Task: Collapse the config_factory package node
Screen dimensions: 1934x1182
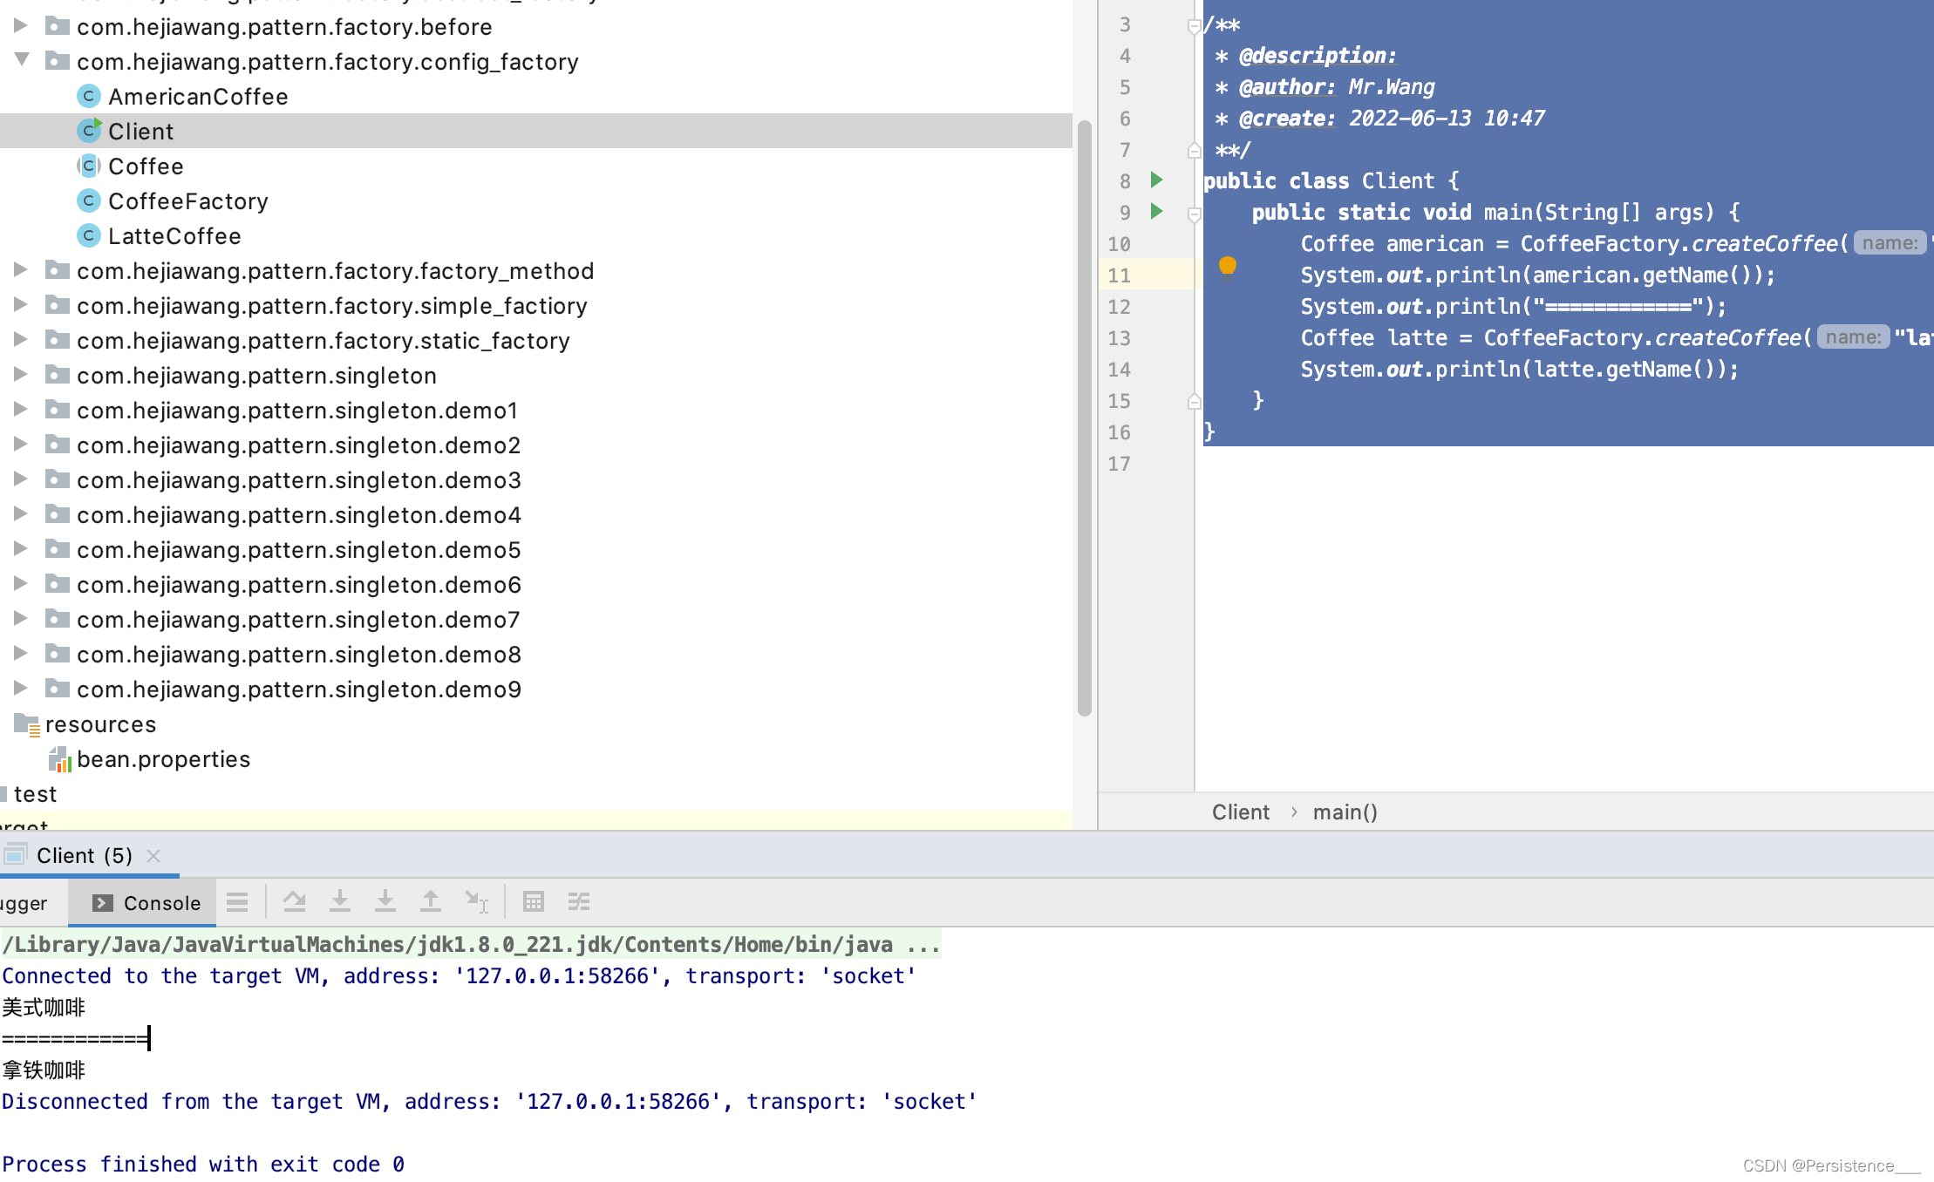Action: click(x=22, y=60)
